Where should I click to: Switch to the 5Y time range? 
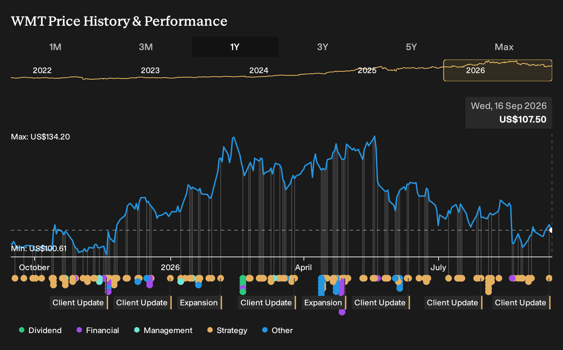click(411, 47)
